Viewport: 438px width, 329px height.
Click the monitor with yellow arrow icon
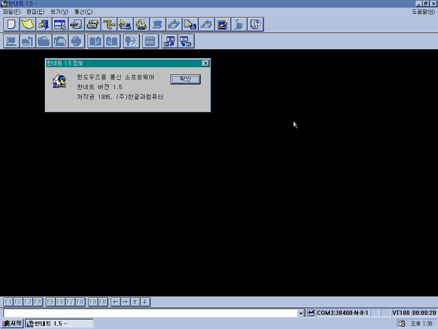pos(222,24)
